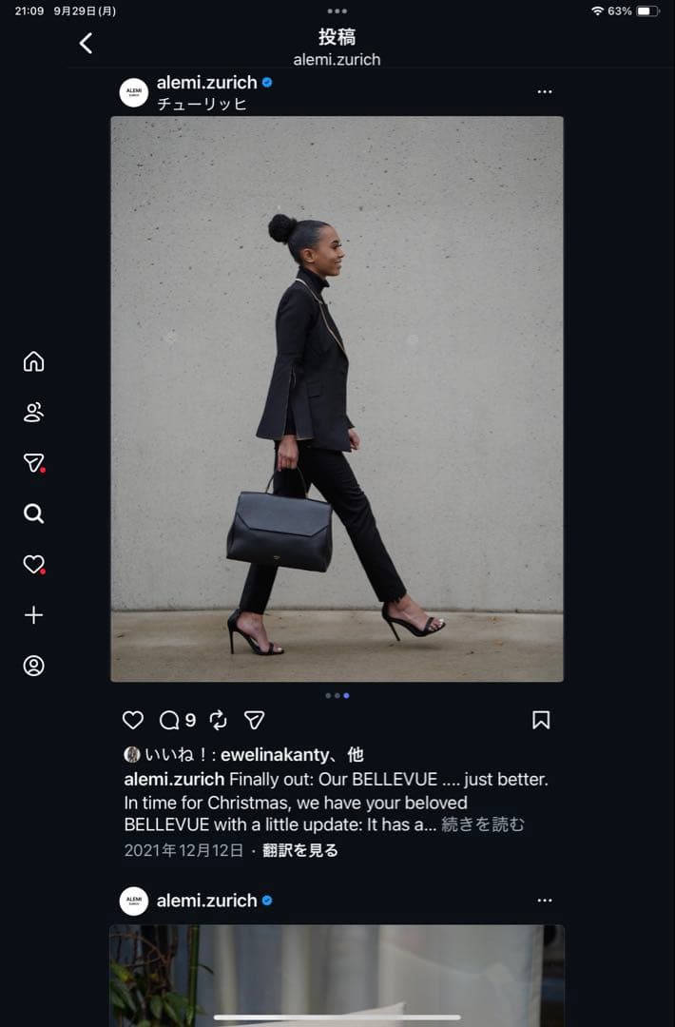The image size is (675, 1027).
Task: Expand caption via 続きを読む
Action: [x=483, y=824]
